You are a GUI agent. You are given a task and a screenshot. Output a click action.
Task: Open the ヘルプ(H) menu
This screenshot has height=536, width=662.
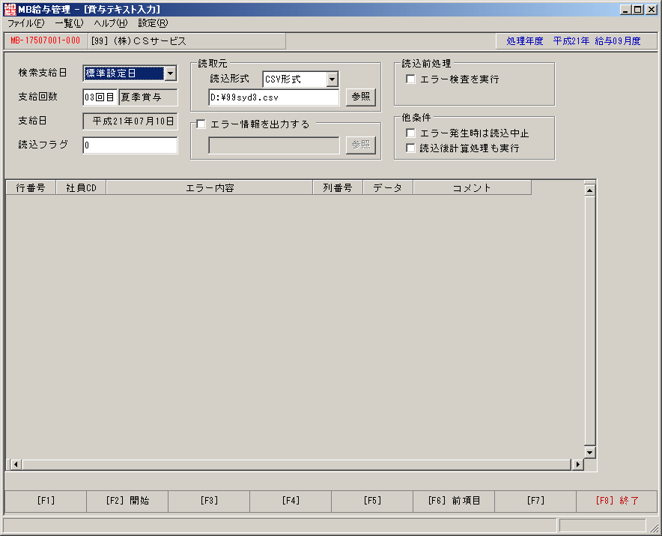click(111, 23)
